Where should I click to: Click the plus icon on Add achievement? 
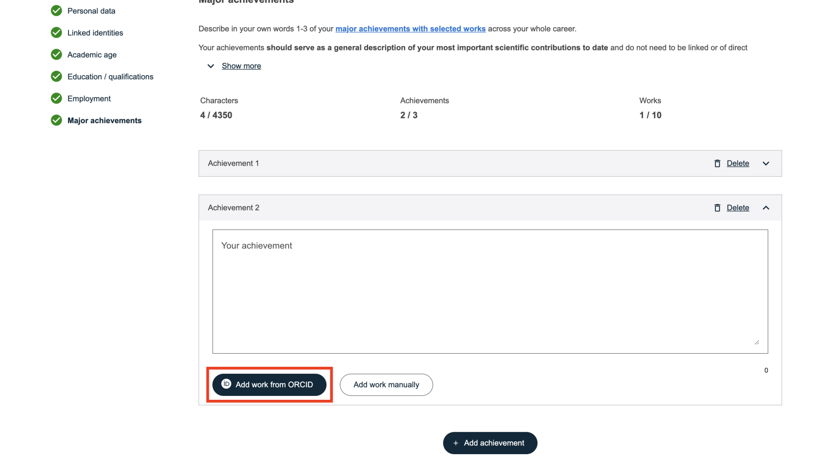pyautogui.click(x=456, y=443)
